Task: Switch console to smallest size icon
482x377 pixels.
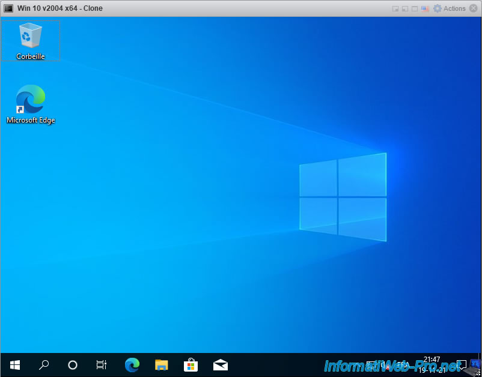Action: pos(395,8)
